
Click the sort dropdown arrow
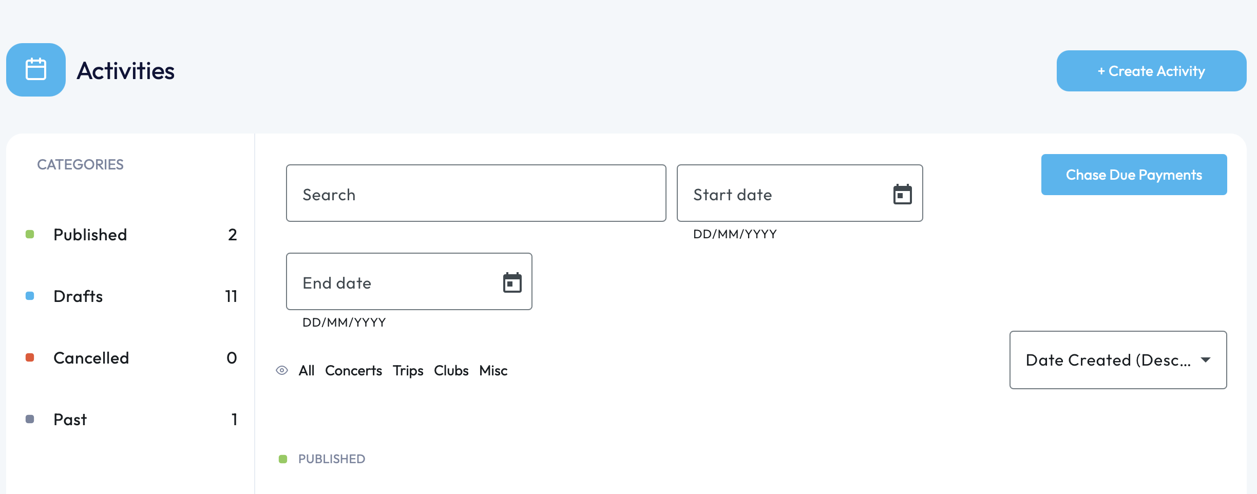tap(1206, 360)
